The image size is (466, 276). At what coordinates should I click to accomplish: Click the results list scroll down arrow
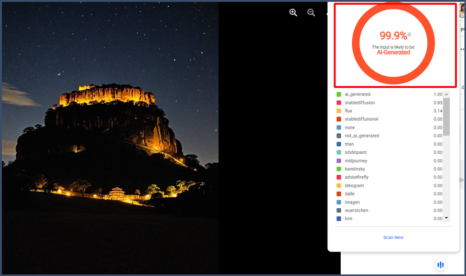pyautogui.click(x=446, y=218)
